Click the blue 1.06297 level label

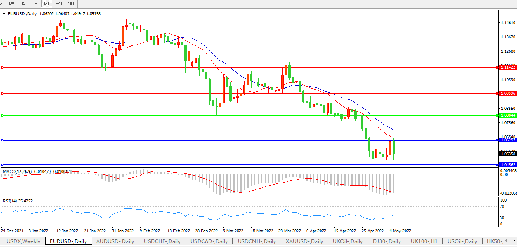(507, 140)
